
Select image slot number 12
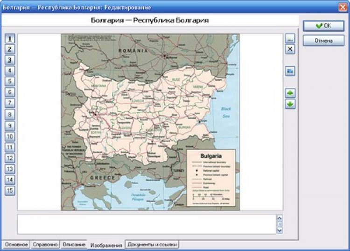point(10,158)
